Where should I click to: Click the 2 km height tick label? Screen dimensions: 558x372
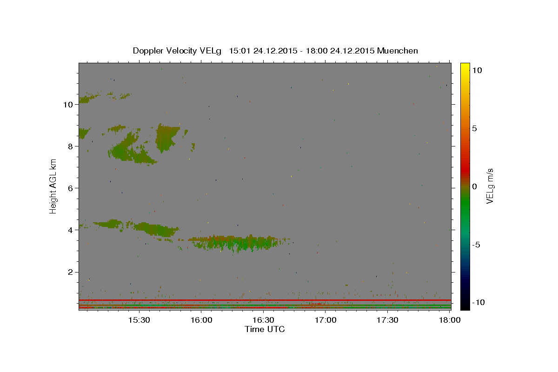click(71, 272)
